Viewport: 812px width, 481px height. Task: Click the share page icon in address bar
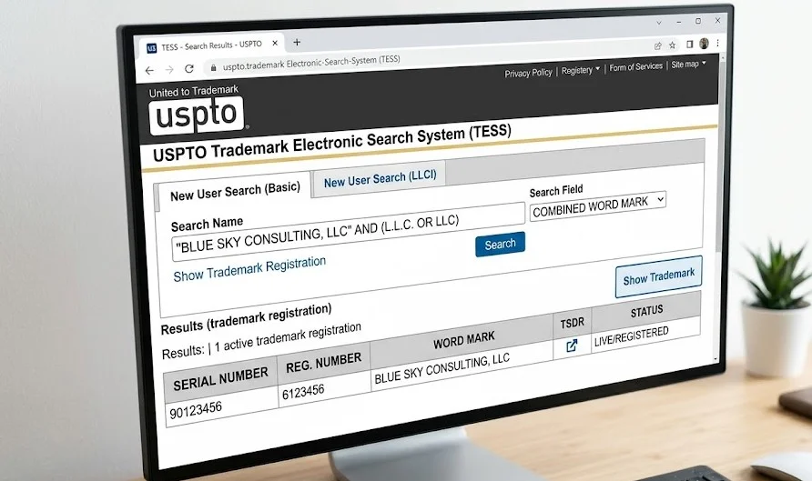(657, 45)
